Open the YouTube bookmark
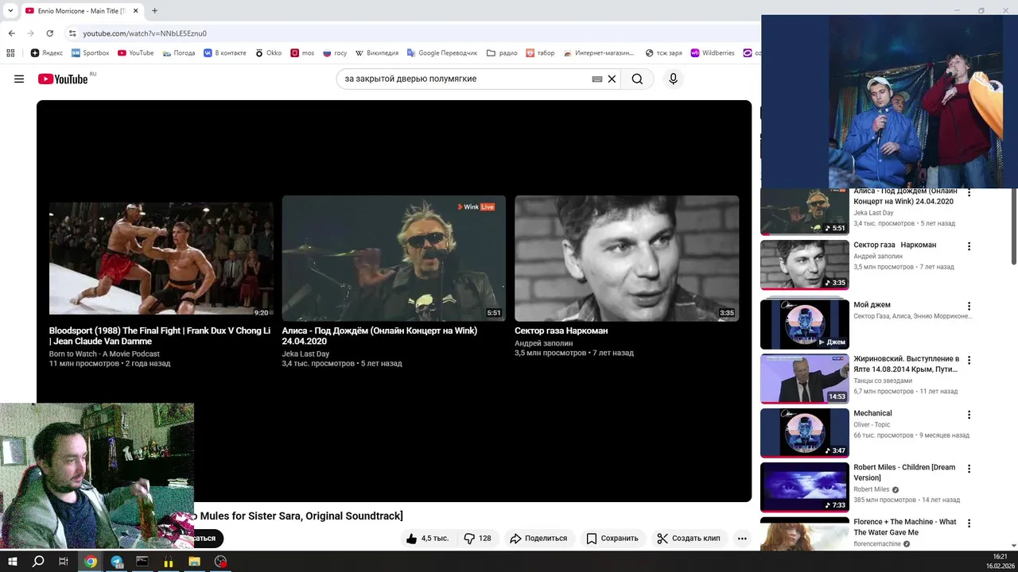 point(136,53)
